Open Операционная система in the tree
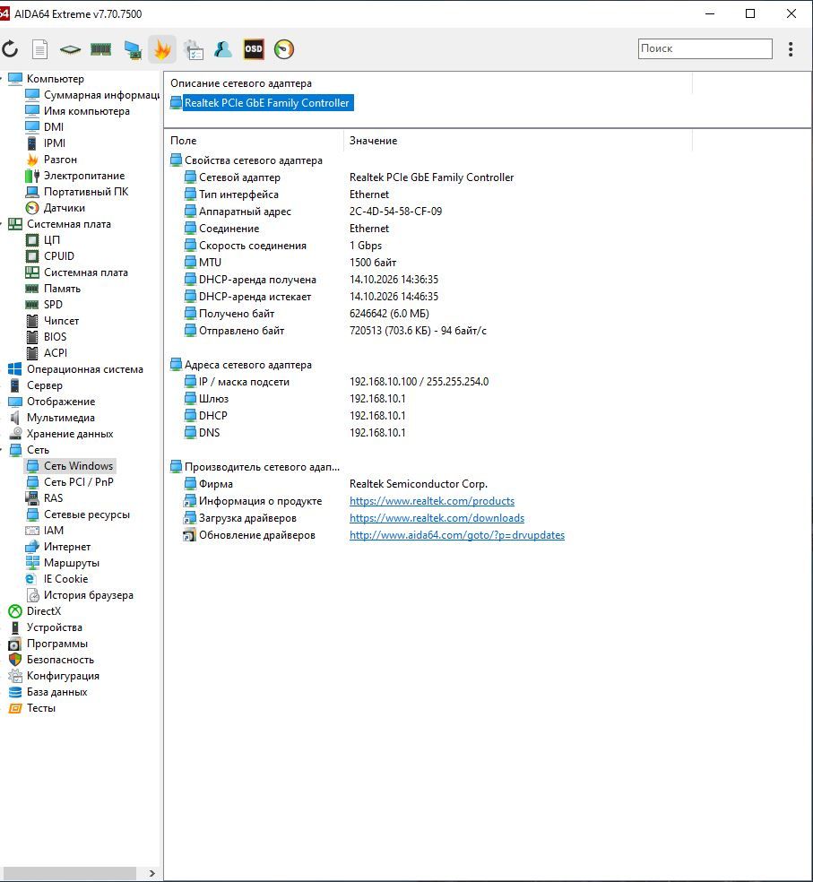The height and width of the screenshot is (882, 813). click(85, 369)
